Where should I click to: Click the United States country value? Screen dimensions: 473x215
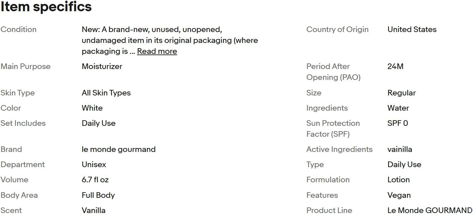click(x=412, y=29)
